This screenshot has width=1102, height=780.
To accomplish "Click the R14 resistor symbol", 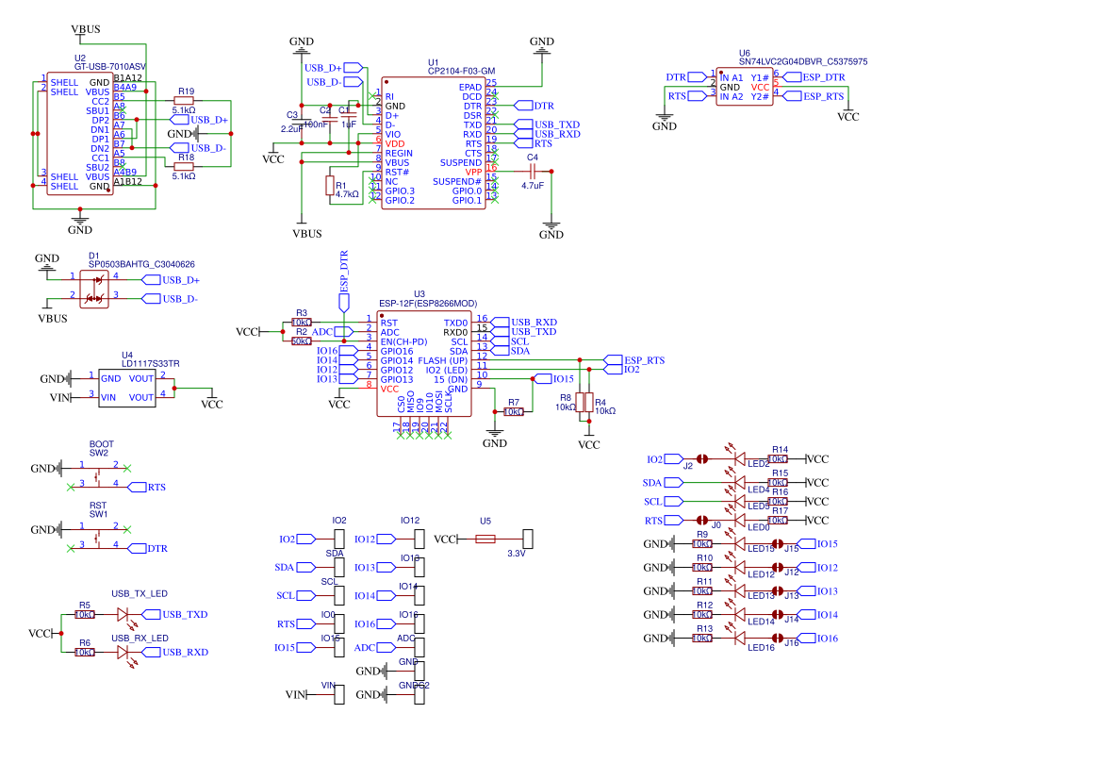I will (x=778, y=459).
